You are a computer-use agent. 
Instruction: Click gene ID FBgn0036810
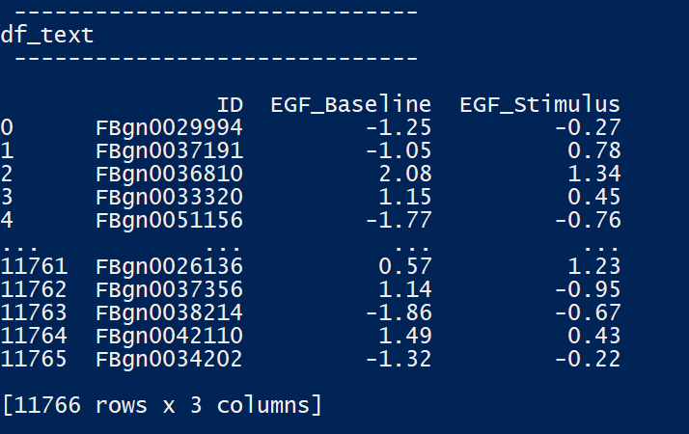pyautogui.click(x=169, y=174)
